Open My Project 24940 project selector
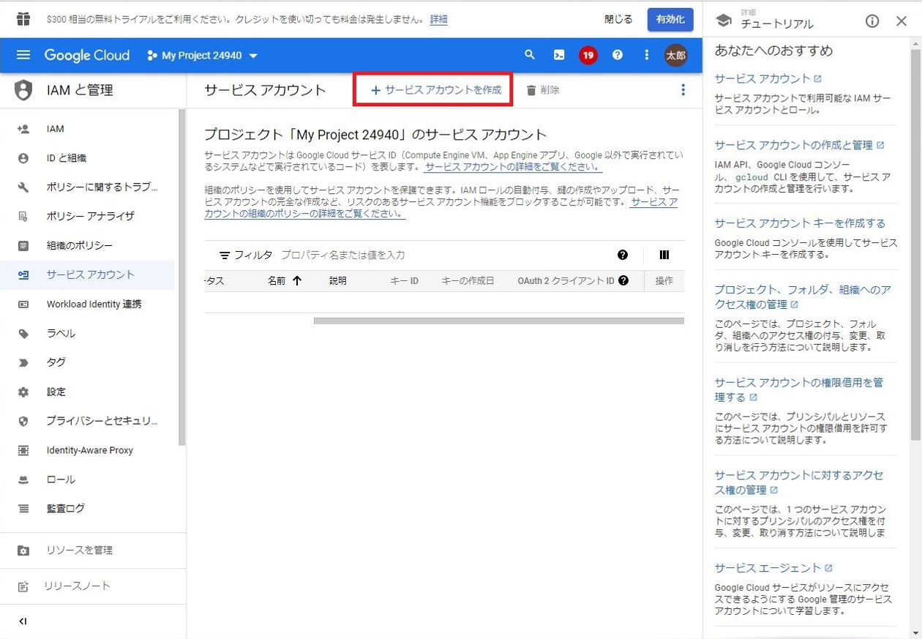Image resolution: width=922 pixels, height=639 pixels. 203,56
